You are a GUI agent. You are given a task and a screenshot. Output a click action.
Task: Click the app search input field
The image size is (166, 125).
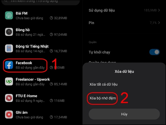coord(41,2)
